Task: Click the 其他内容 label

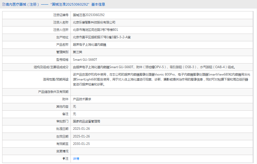Action: 62,107
